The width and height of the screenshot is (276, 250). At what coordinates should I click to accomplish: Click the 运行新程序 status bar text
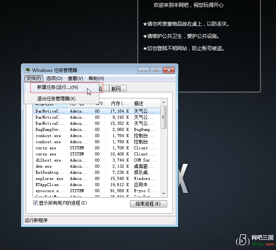pos(36,220)
